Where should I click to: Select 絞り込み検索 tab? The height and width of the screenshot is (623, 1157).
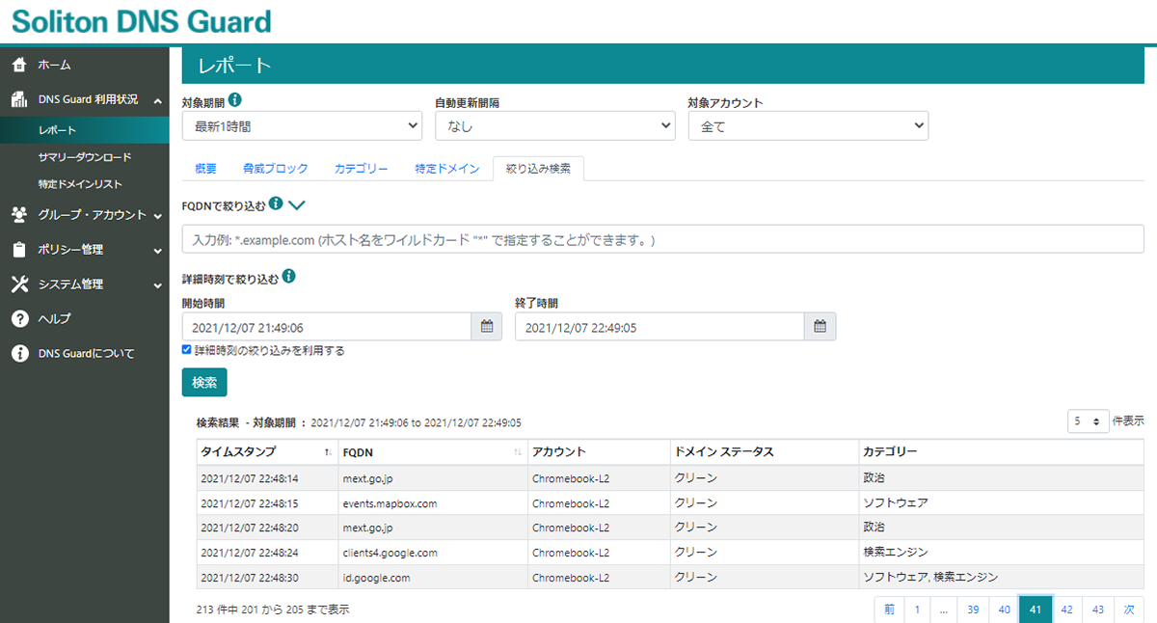coord(538,169)
